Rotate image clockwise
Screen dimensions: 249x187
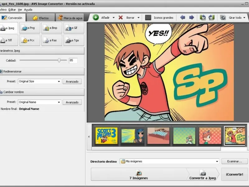[212, 17]
